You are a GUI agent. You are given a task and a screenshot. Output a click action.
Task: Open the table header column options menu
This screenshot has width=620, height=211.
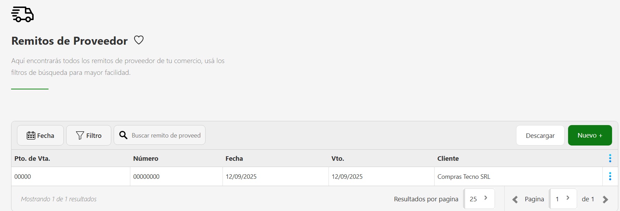click(x=610, y=158)
